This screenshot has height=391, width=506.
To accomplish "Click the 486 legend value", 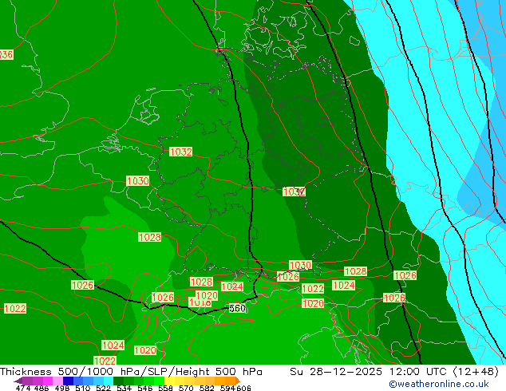I will (x=42, y=388).
